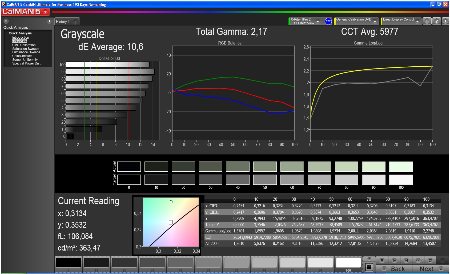Click the Target swatch labeled 30
Screen dimensions: 450x274
pyautogui.click(x=211, y=180)
